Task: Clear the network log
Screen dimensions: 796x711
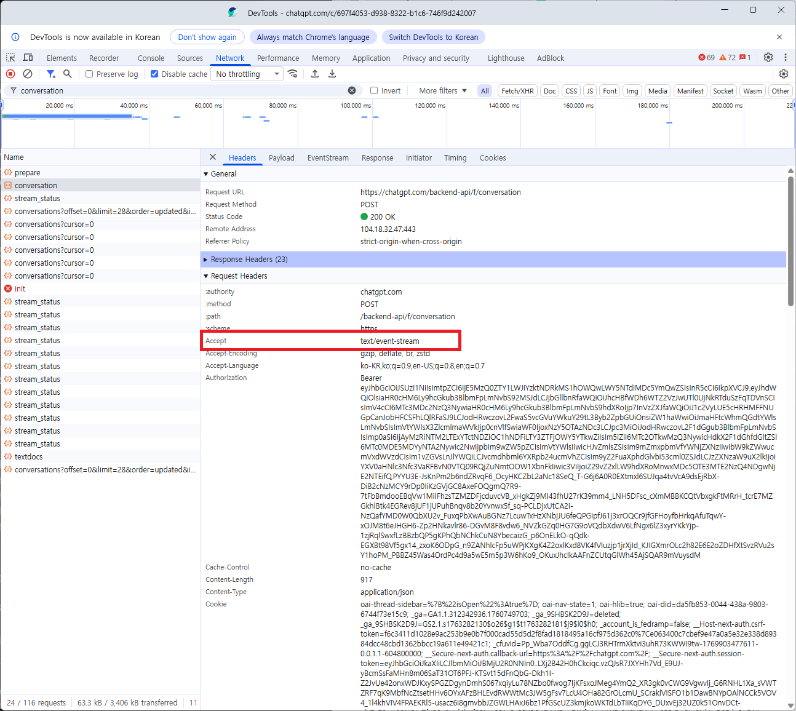Action: click(x=28, y=74)
